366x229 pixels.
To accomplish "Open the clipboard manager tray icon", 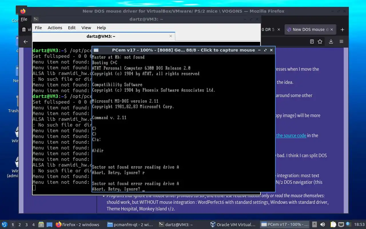I will click(333, 224).
